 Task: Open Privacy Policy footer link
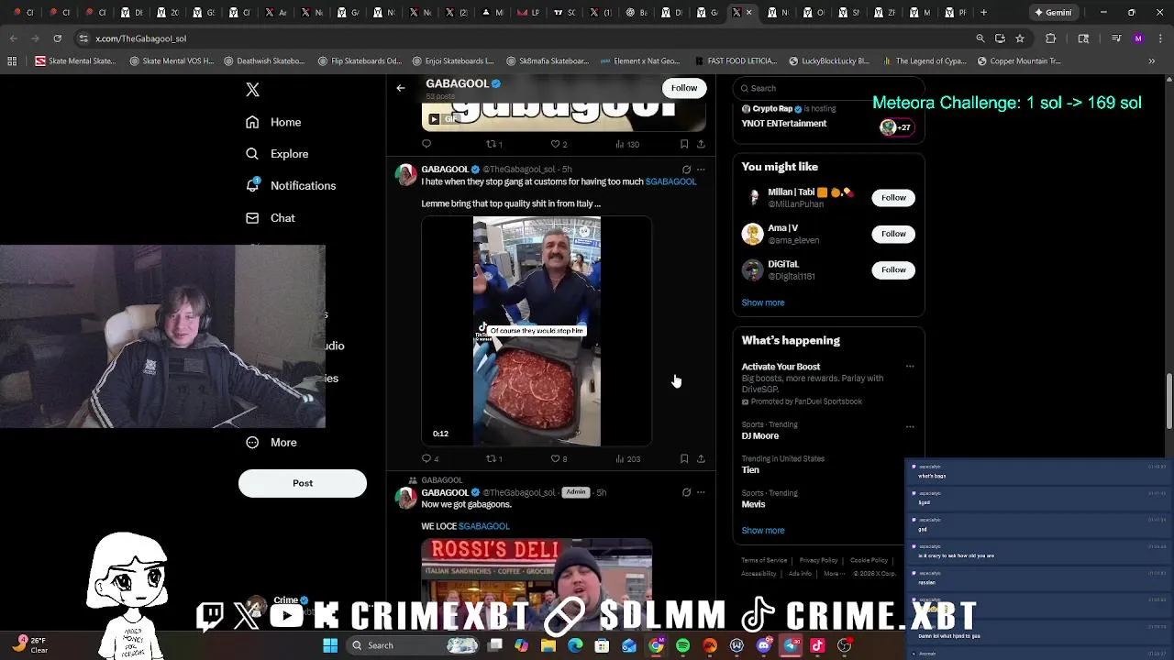tap(818, 560)
